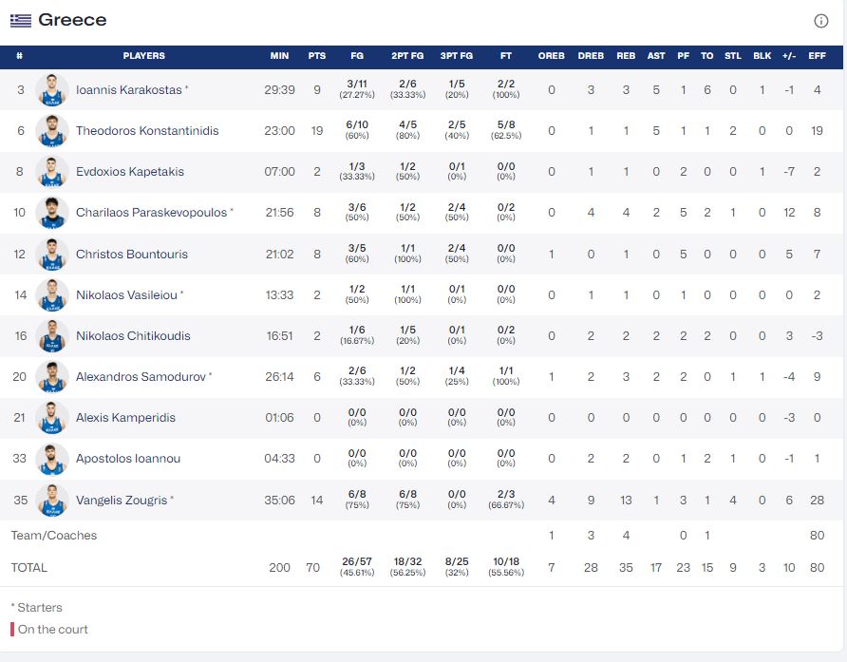Image resolution: width=847 pixels, height=662 pixels.
Task: Click the Greek flag icon
Action: (21, 20)
